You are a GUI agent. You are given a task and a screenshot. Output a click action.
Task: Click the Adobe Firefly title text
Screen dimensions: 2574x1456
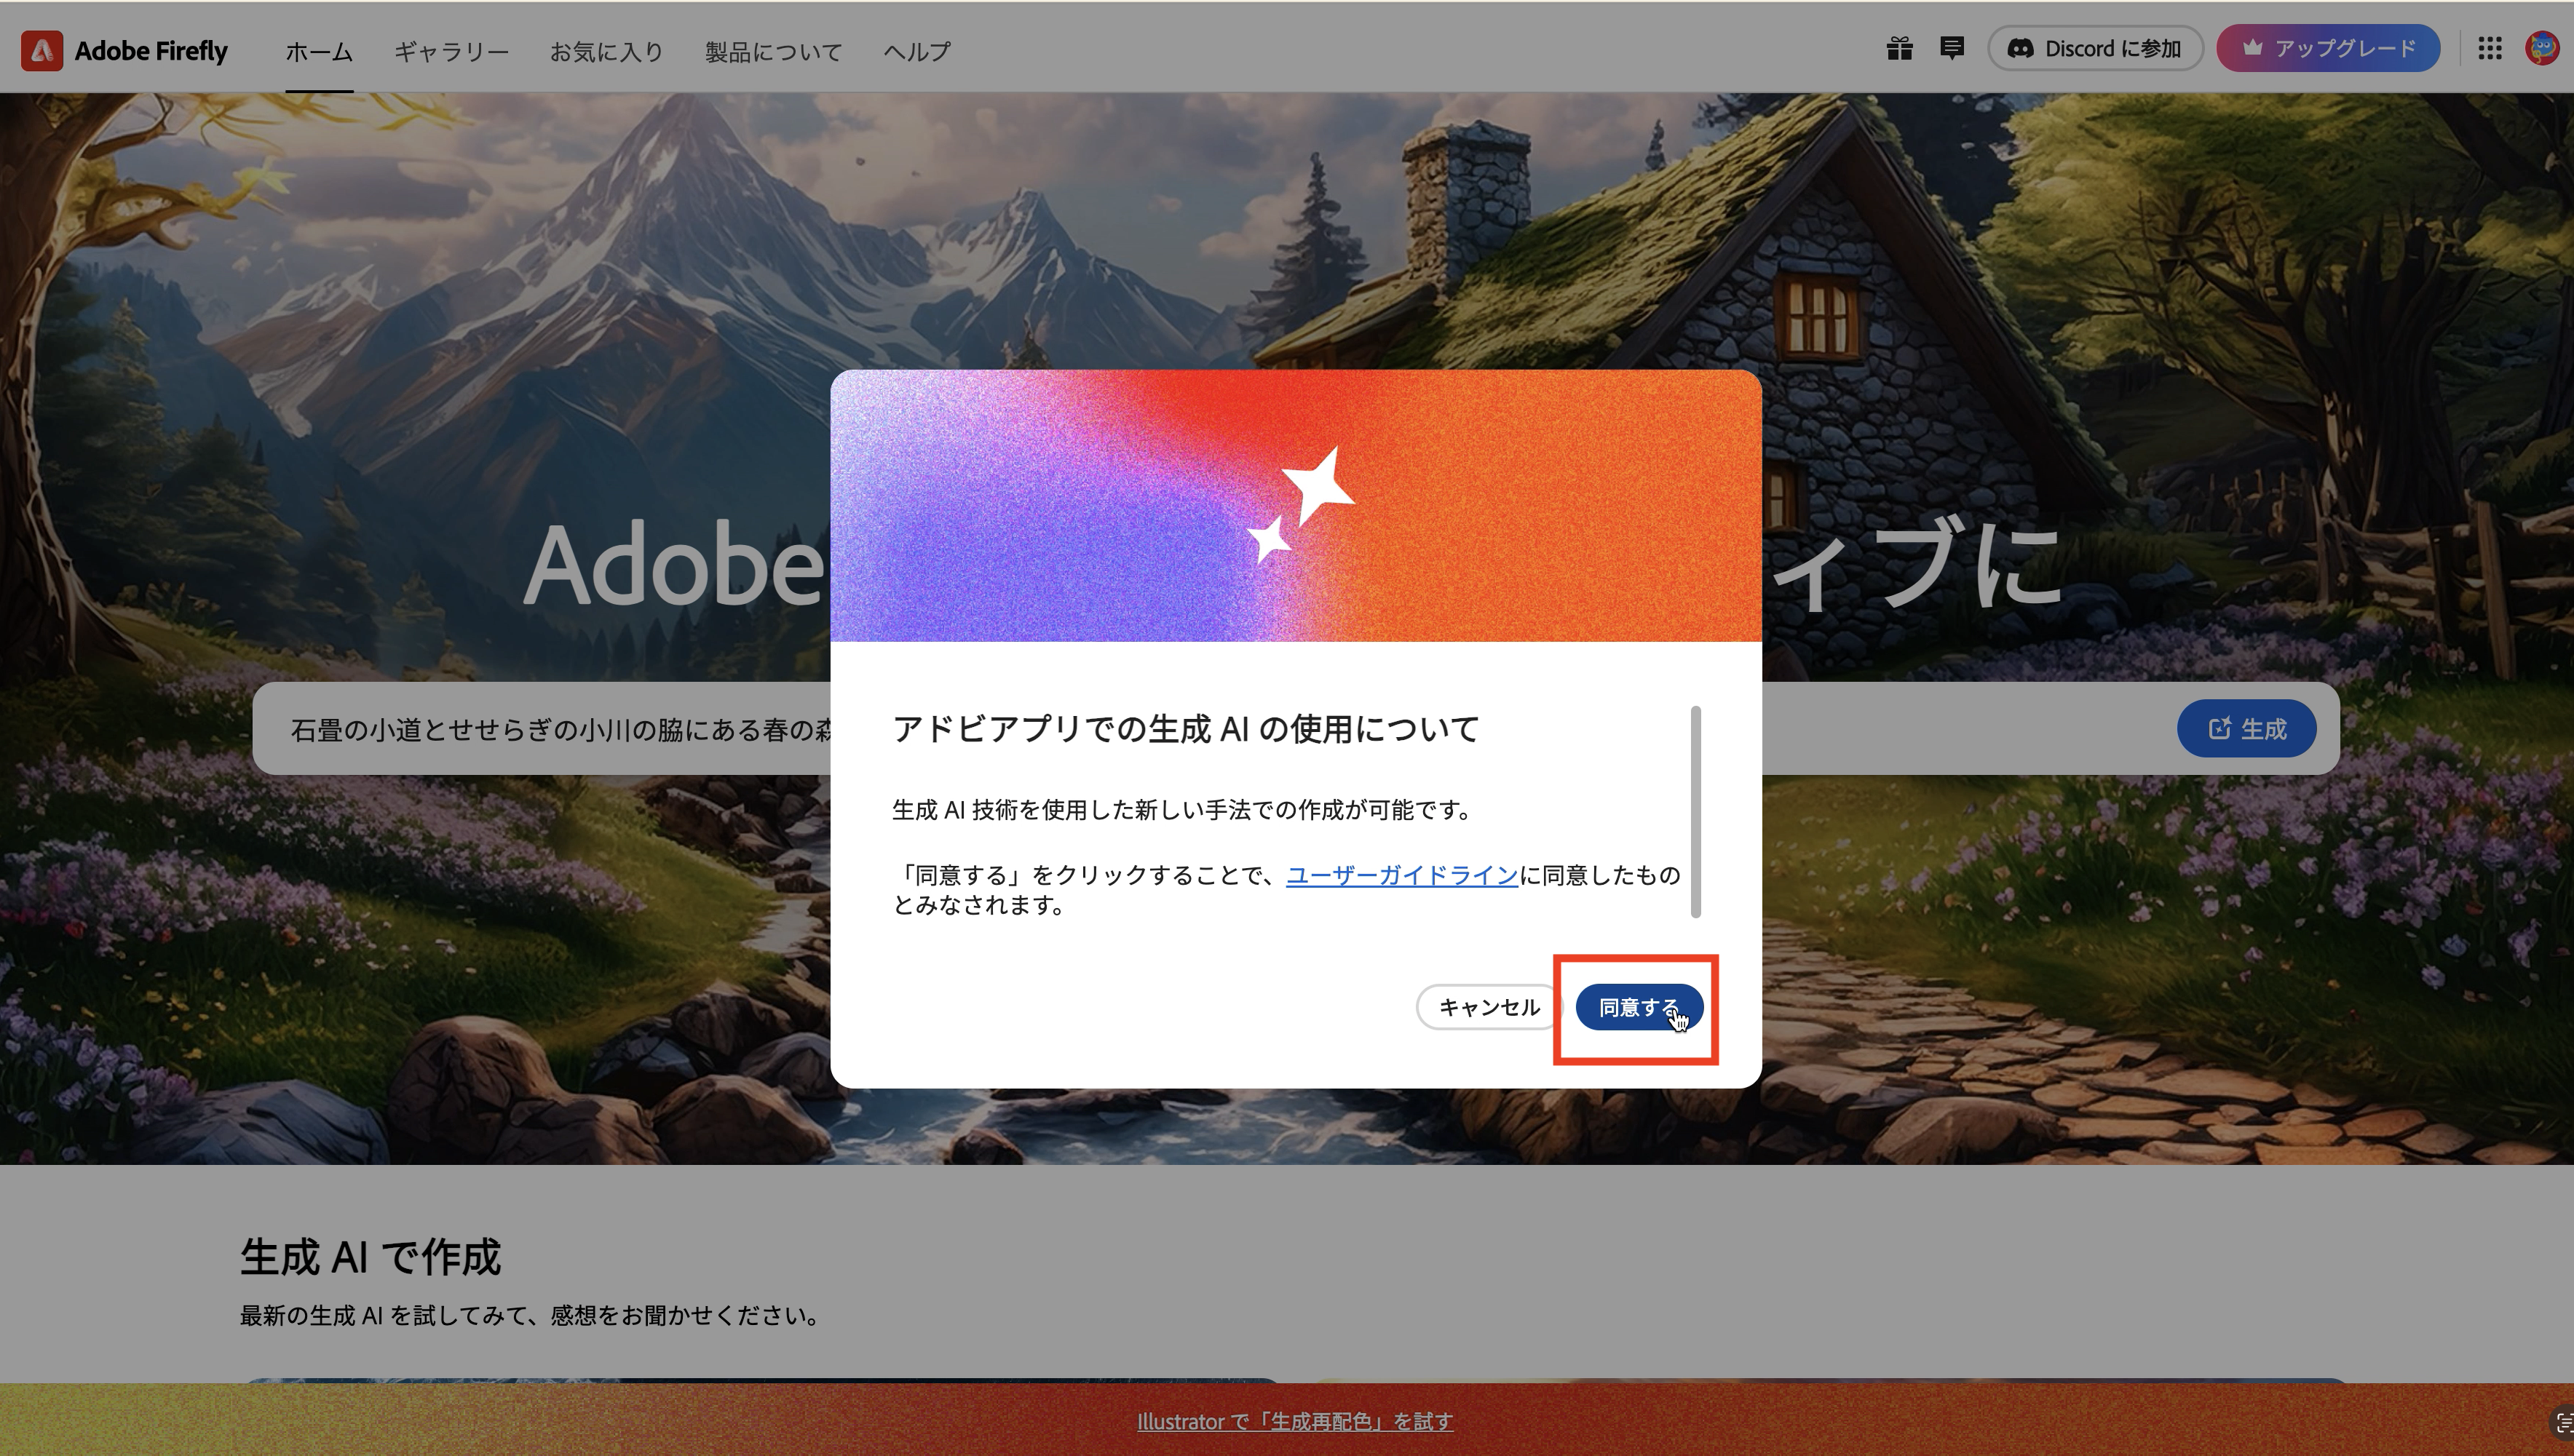click(151, 51)
